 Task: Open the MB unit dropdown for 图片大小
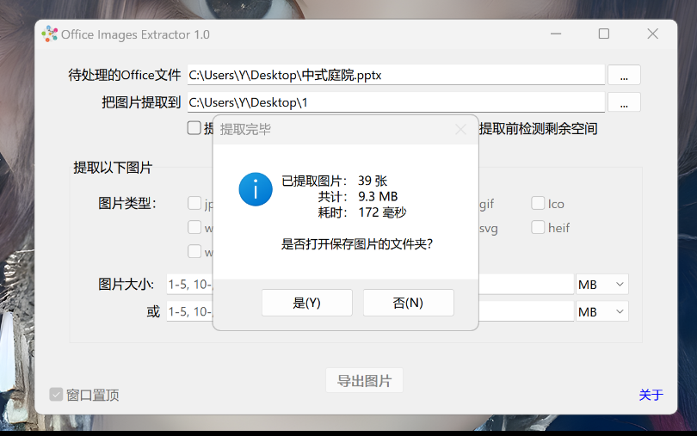point(601,285)
